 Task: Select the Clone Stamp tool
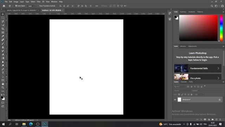pyautogui.click(x=3, y=47)
